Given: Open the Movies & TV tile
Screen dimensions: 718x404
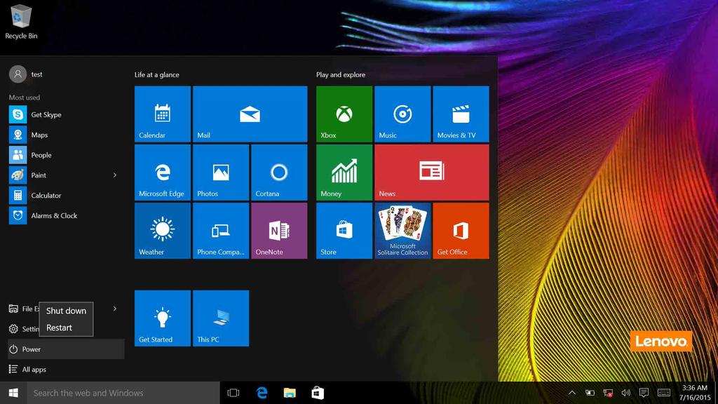Looking at the screenshot, I should coord(461,114).
